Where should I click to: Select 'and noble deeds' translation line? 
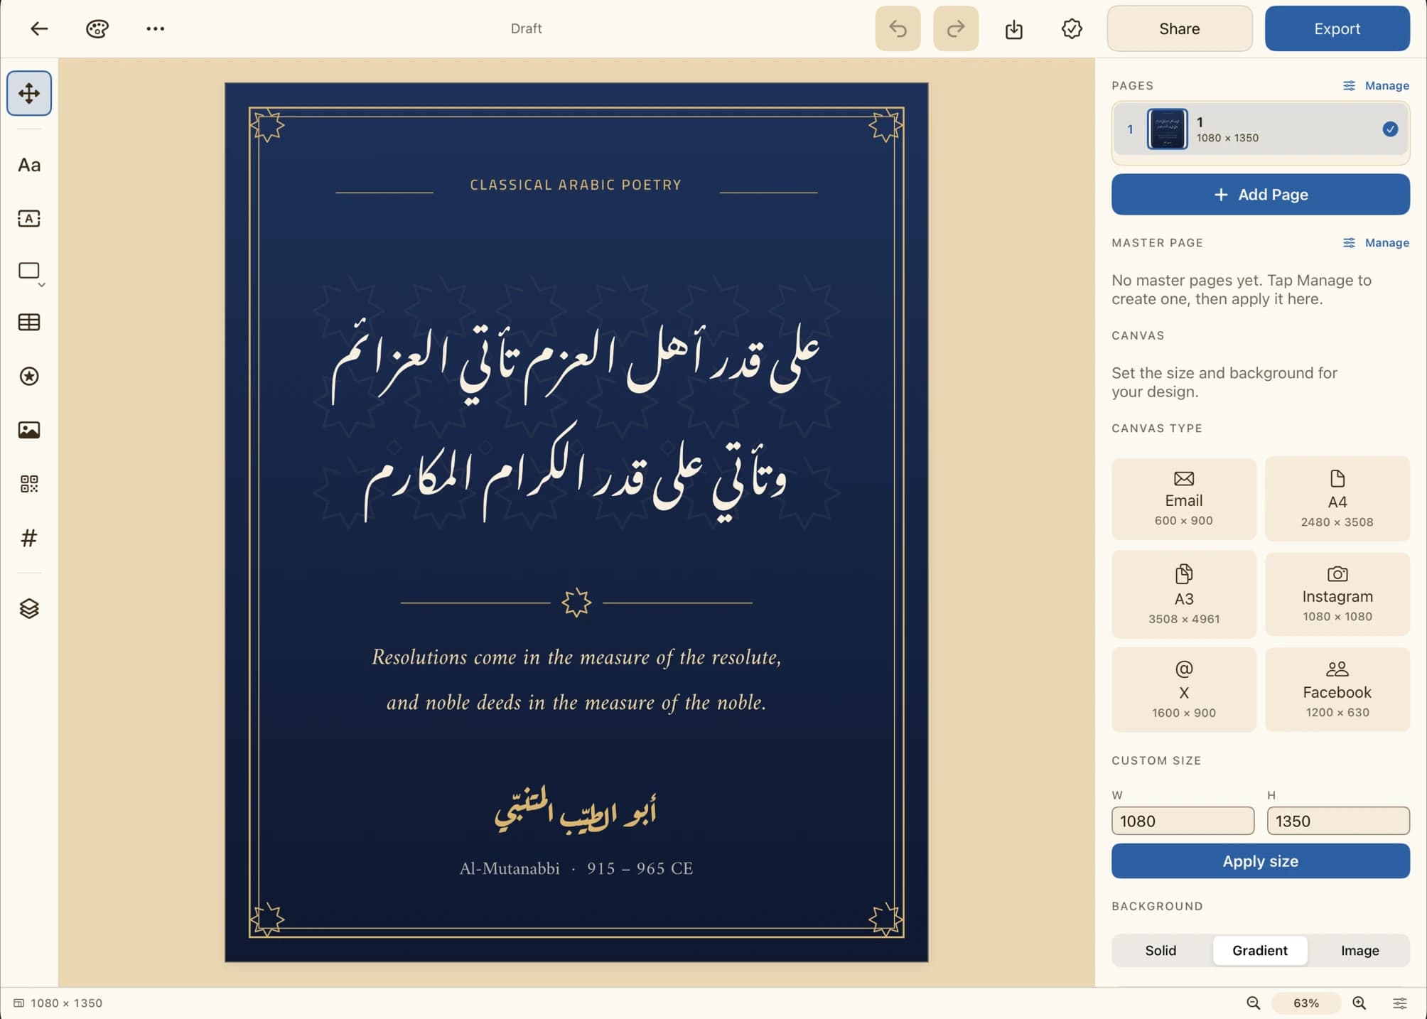point(576,703)
